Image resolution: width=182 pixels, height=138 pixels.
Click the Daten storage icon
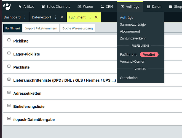148,6
